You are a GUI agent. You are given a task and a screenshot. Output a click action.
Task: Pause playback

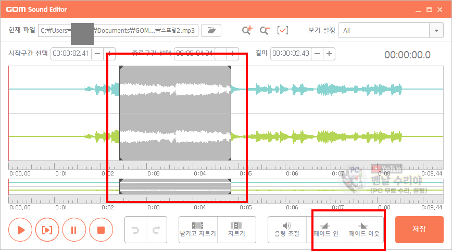pos(74,230)
